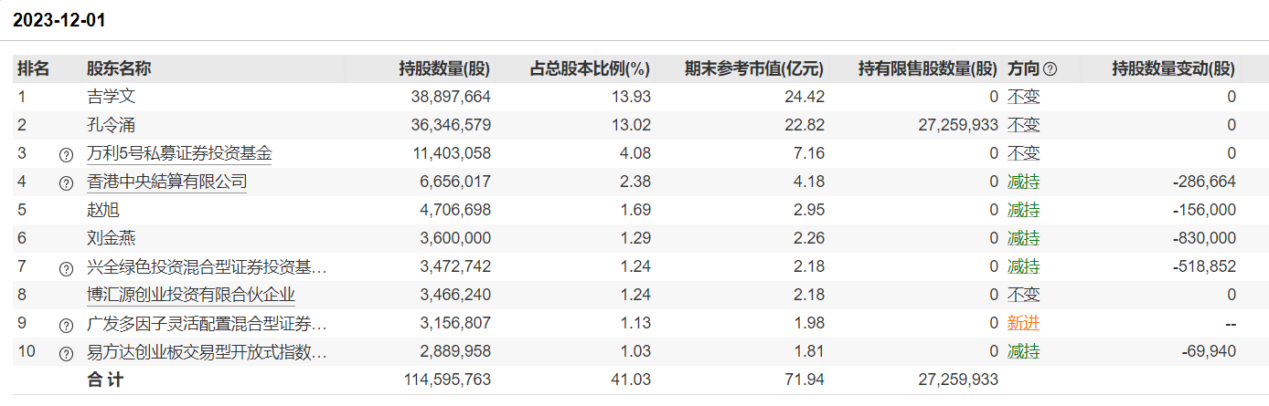Click 减持 link for 刘金燕
Viewport: 1269px width, 406px height.
(1023, 238)
